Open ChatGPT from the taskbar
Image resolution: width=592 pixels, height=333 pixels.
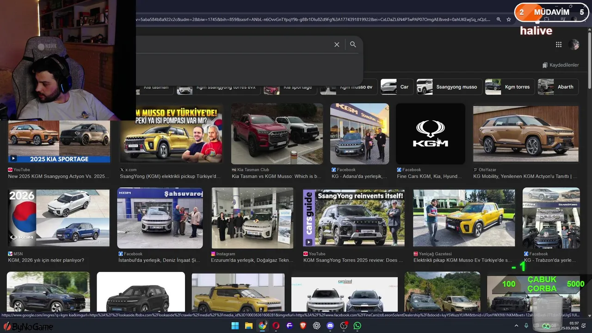316,326
